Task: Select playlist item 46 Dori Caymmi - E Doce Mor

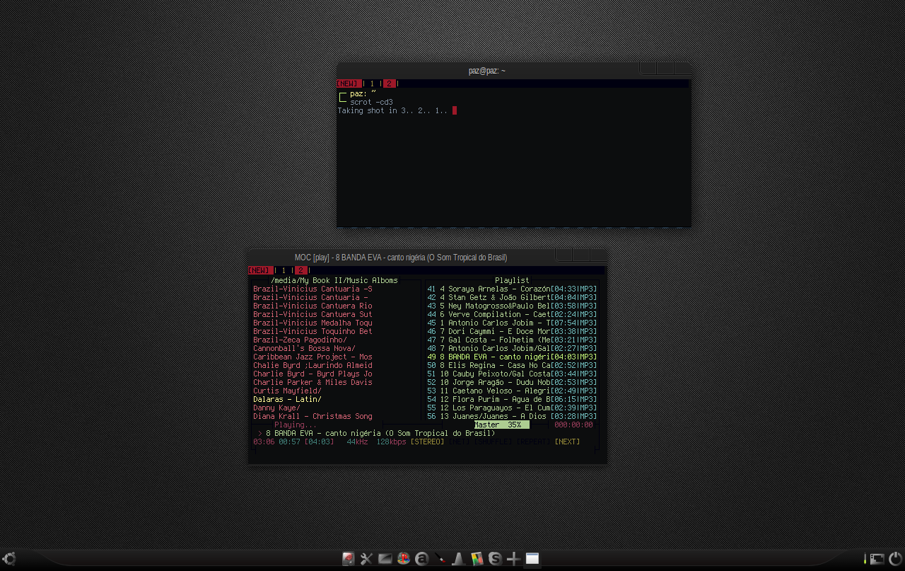Action: point(512,331)
